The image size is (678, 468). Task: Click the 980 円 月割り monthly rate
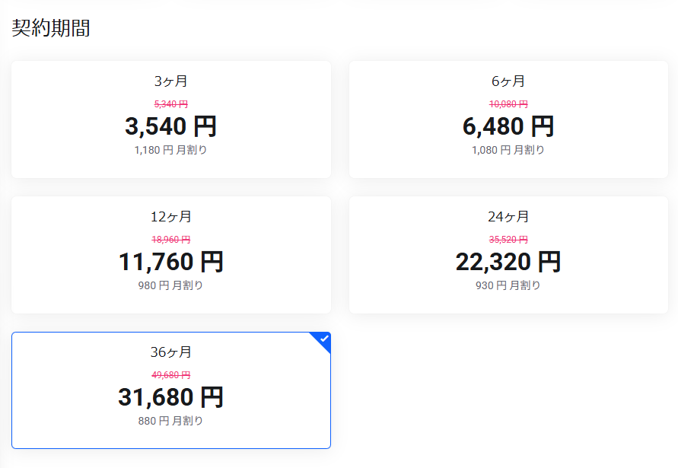pyautogui.click(x=170, y=285)
